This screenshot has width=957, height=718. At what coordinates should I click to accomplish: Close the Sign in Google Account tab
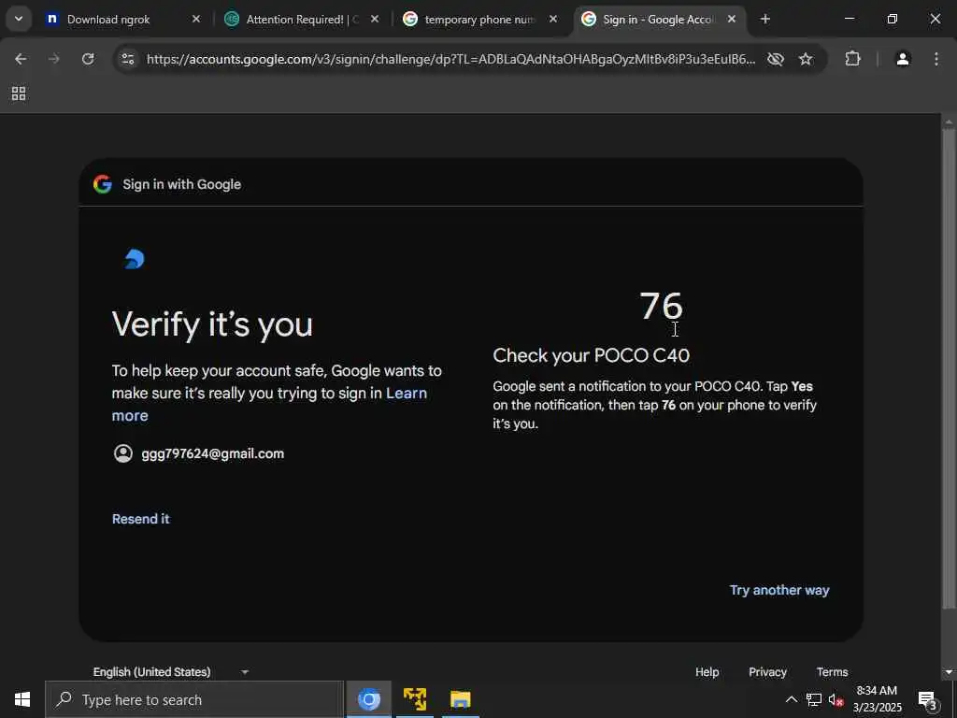tap(731, 20)
